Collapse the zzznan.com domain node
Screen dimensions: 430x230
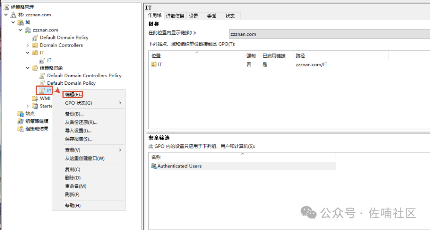point(20,30)
